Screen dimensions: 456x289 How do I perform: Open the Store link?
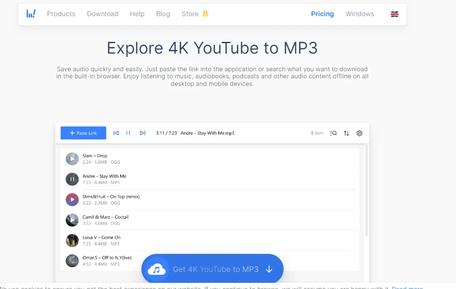[x=190, y=14]
